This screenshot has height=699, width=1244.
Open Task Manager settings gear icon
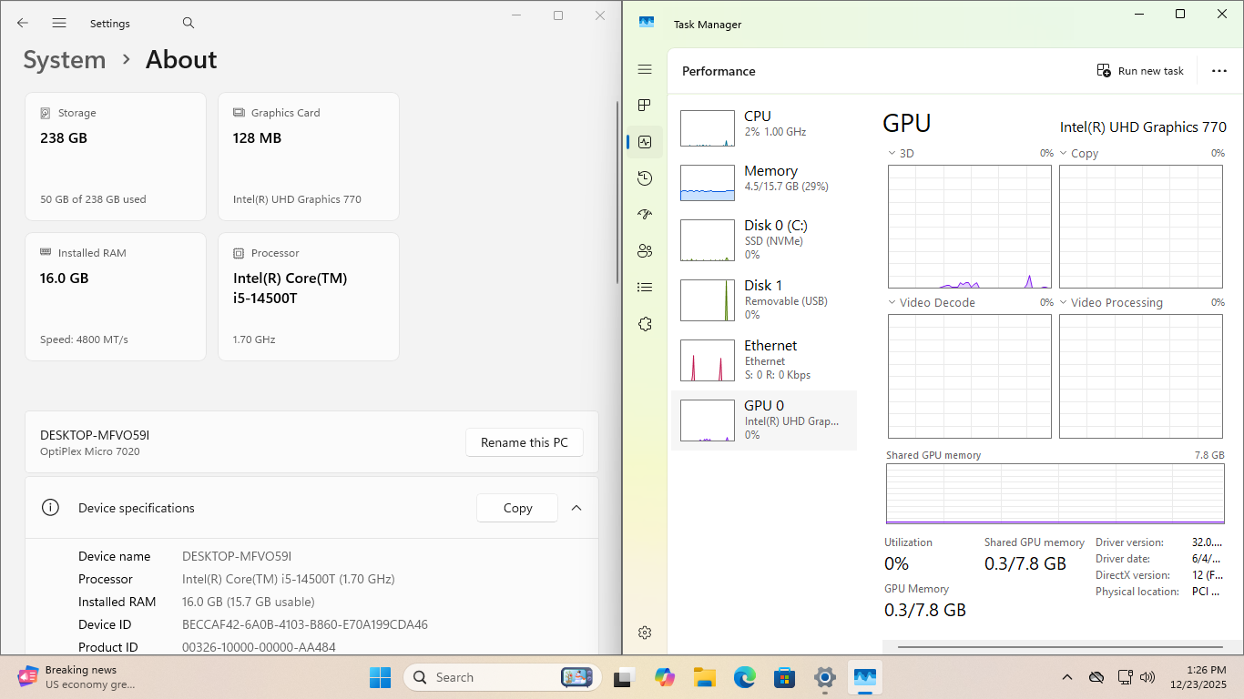point(645,633)
